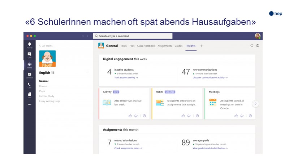This screenshot has height=162, width=289.
Task: Go back to All teams
Action: click(x=46, y=46)
